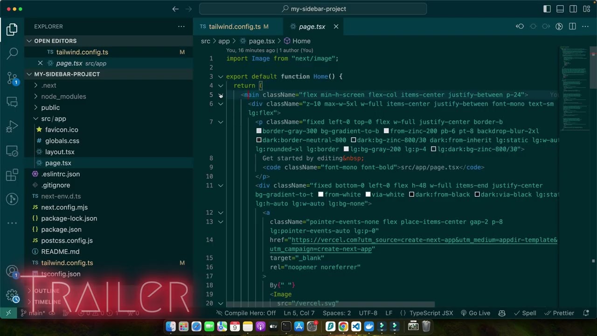Open Explorer's three-dot more actions menu
The width and height of the screenshot is (597, 336).
point(181,27)
